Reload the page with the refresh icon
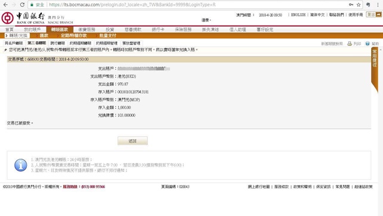The height and width of the screenshot is (216, 383). pos(22,5)
